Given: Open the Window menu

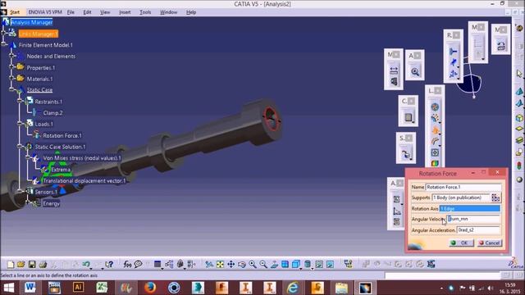Looking at the screenshot, I should coord(168,12).
